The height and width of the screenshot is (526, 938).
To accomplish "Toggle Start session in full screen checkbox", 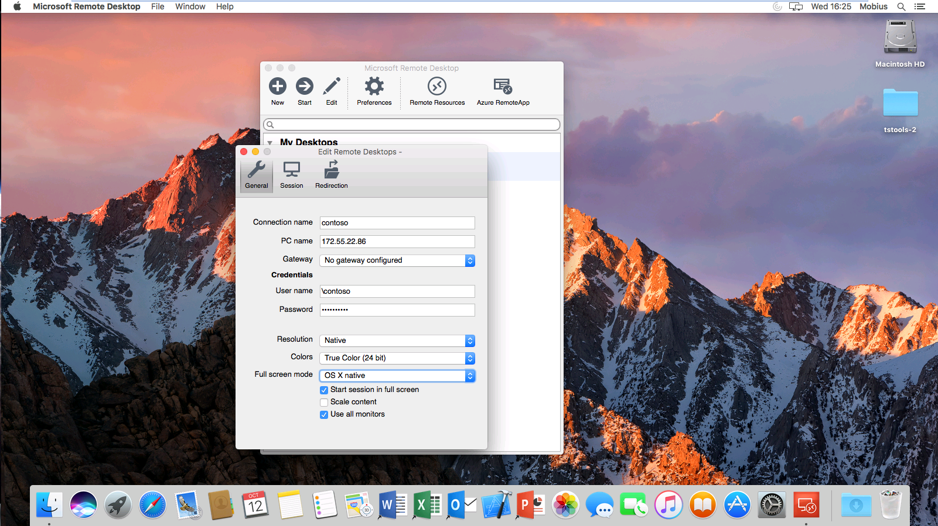I will 324,390.
